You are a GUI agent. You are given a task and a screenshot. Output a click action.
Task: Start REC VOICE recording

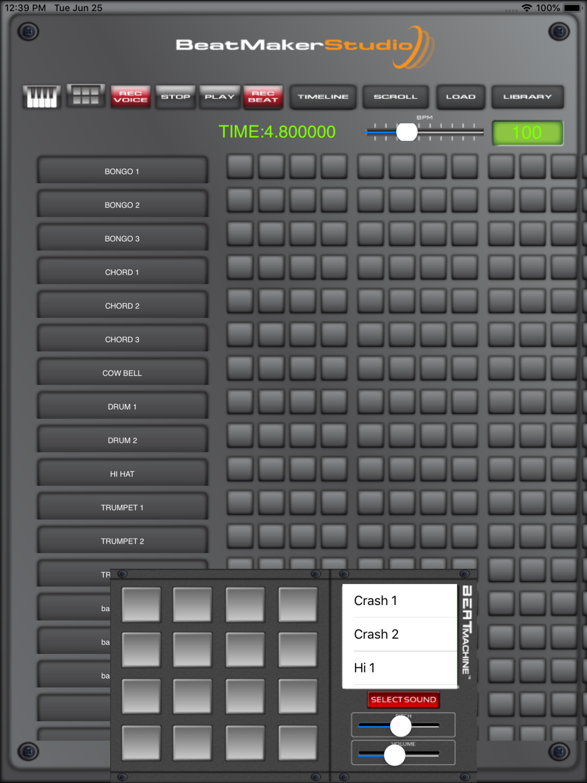point(130,97)
